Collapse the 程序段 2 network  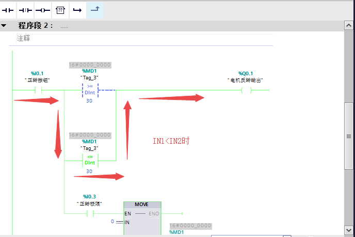4,25
